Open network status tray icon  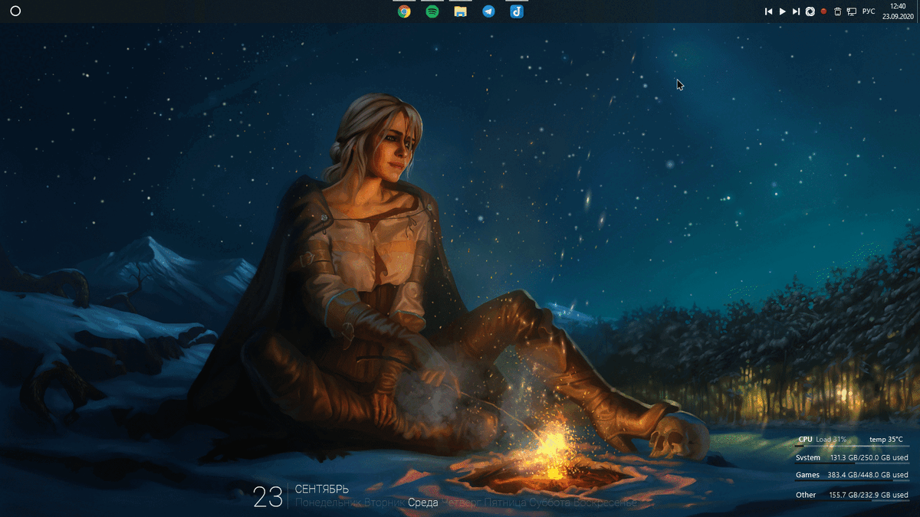pos(851,11)
